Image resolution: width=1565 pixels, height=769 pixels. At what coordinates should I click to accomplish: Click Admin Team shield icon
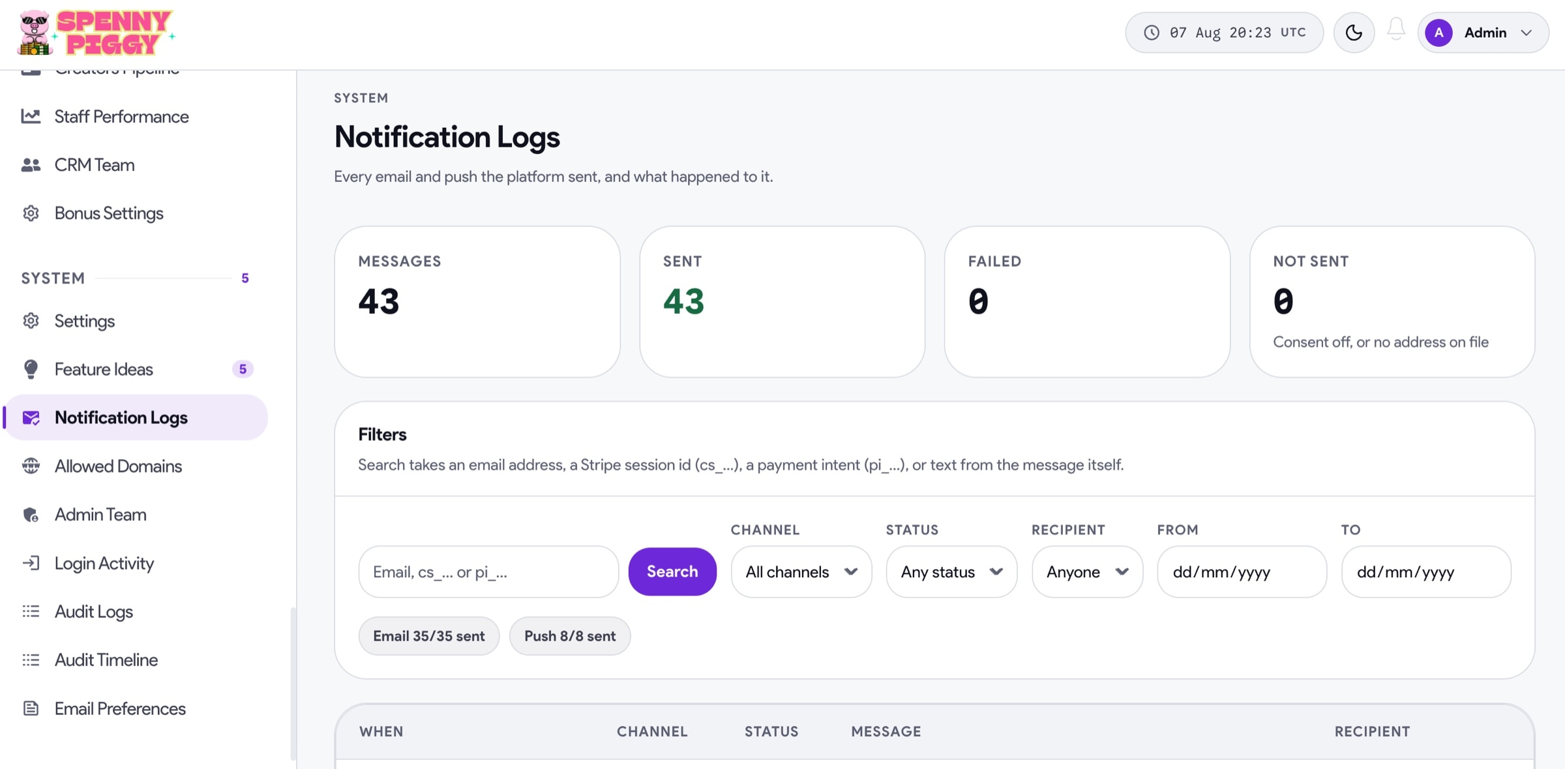31,515
